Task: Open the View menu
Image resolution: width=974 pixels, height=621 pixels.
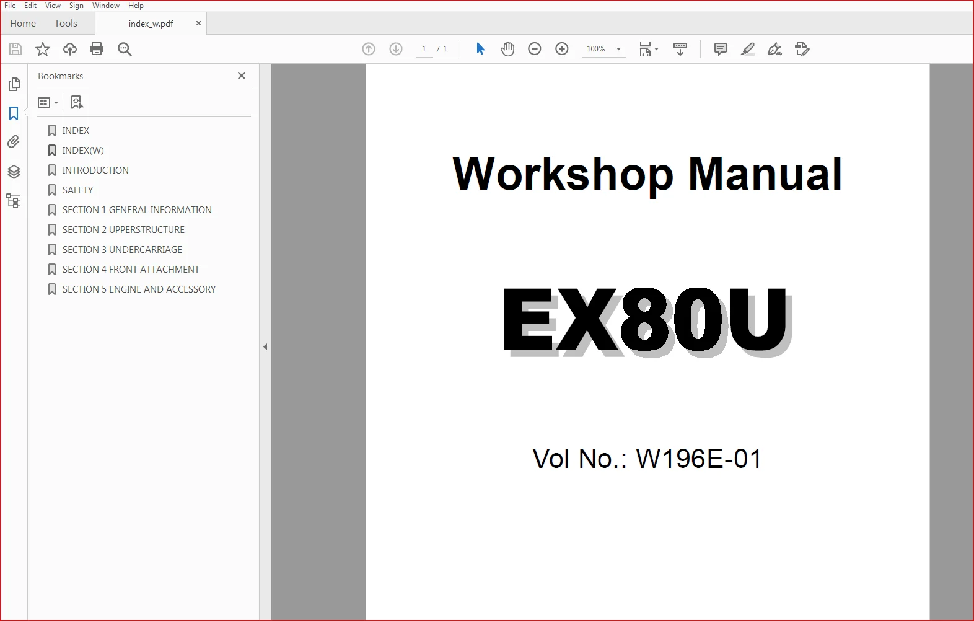Action: click(53, 6)
